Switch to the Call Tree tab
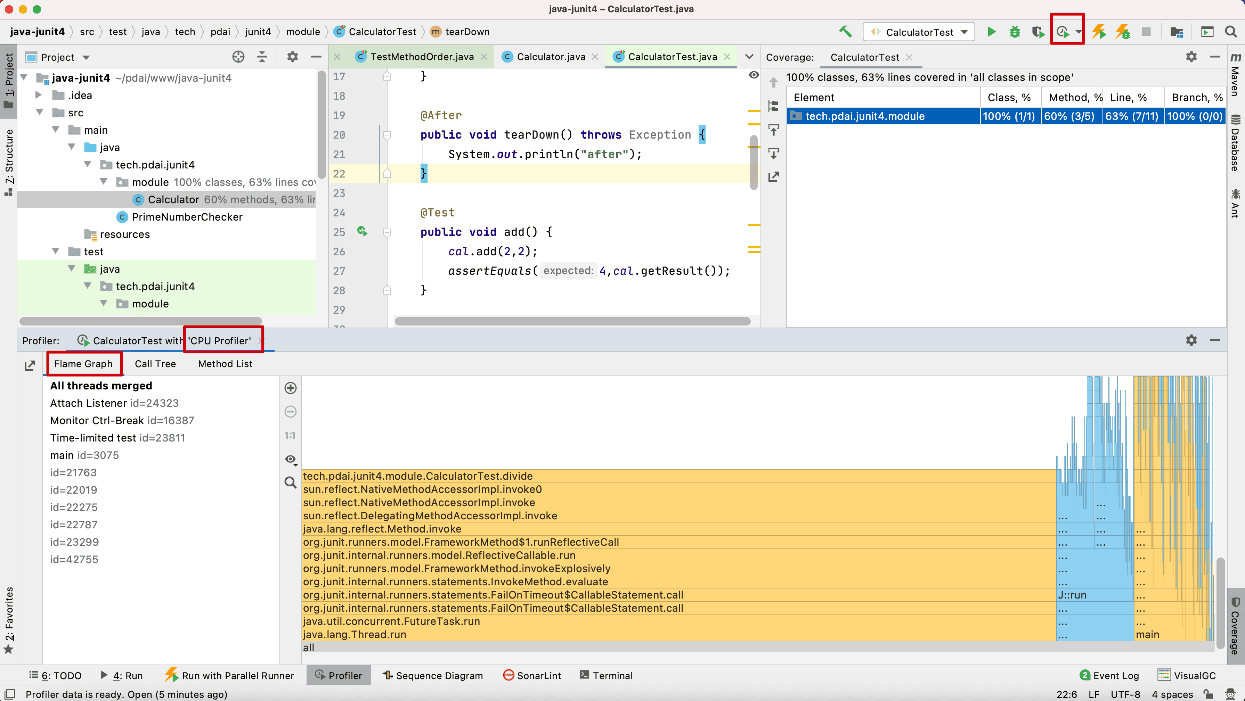Viewport: 1245px width, 701px height. pos(155,364)
